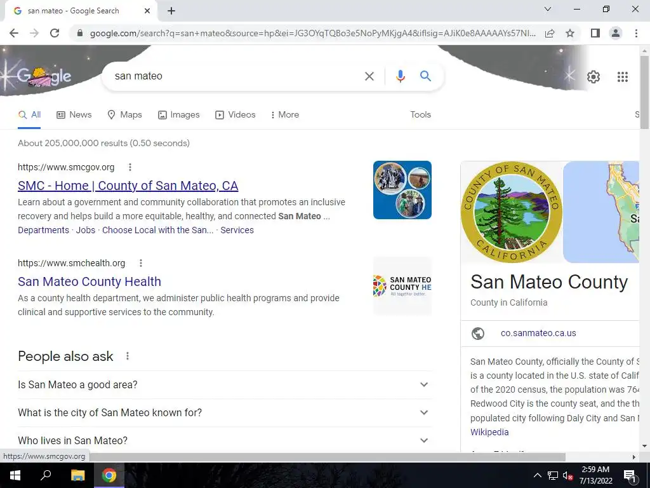This screenshot has width=650, height=488.
Task: Open options menu for smcgov.org result
Action: [x=129, y=167]
